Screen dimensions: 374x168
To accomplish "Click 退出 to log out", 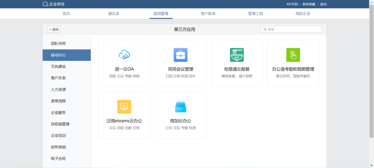I will point(323,4).
